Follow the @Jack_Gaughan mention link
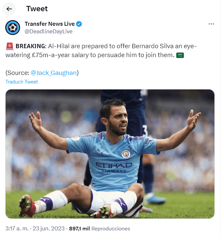The height and width of the screenshot is (235, 221). click(x=54, y=73)
